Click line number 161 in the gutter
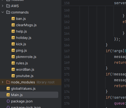Viewport: 126px width, 108px height. point(67,16)
